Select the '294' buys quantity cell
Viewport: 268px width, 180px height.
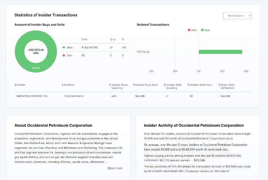coord(114,96)
